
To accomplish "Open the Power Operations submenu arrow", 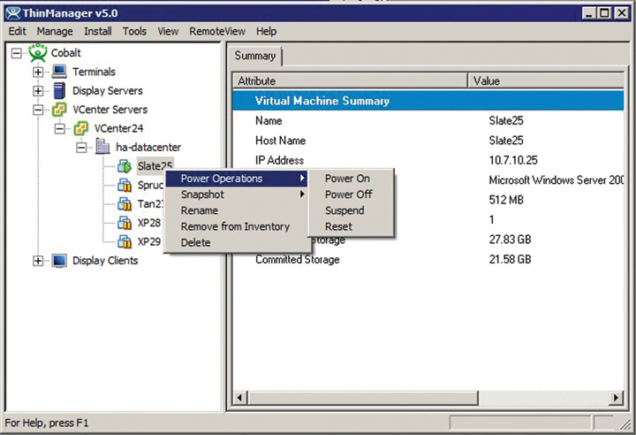I will [302, 178].
